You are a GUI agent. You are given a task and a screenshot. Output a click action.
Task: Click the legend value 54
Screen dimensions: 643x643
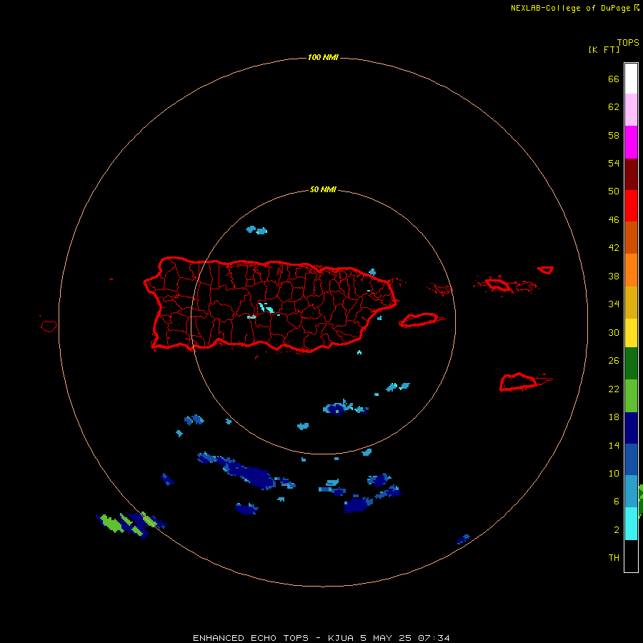tap(614, 163)
